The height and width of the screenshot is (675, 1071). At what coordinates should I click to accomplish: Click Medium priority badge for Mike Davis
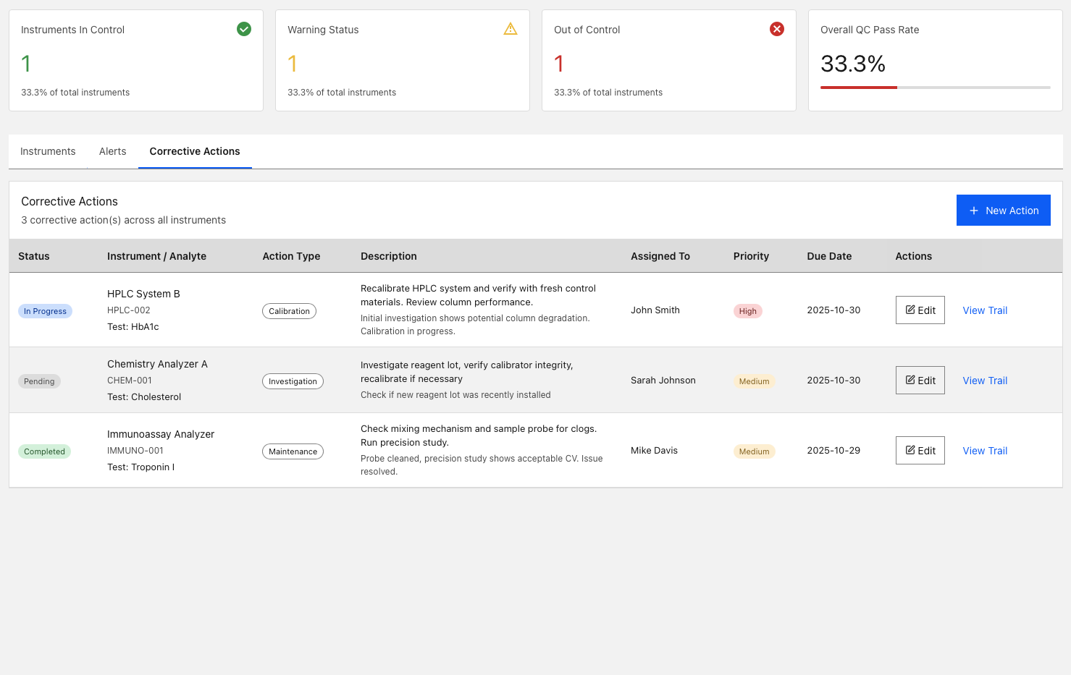(754, 451)
